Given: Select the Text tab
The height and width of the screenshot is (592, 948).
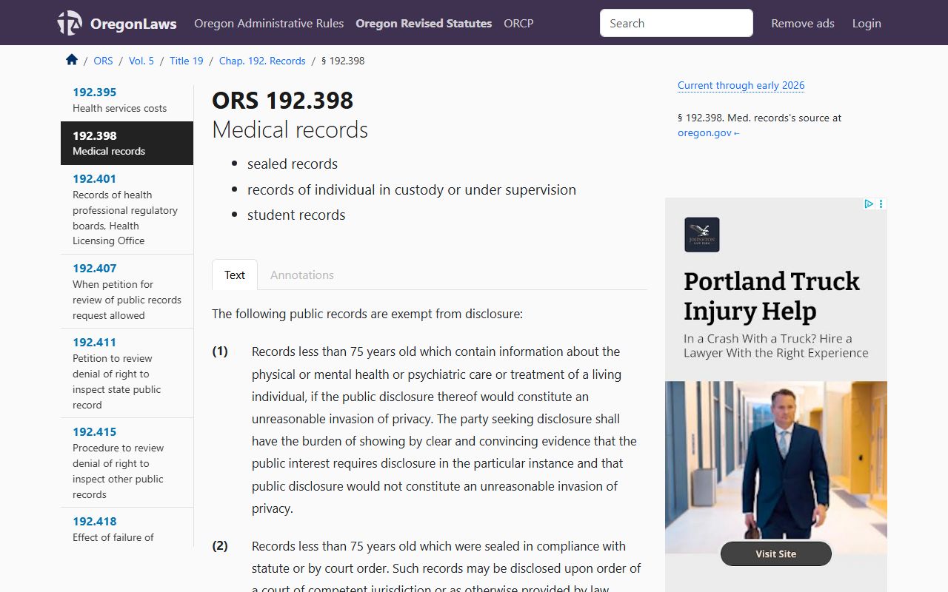Looking at the screenshot, I should 235,275.
